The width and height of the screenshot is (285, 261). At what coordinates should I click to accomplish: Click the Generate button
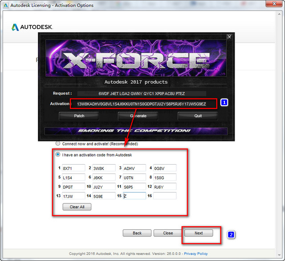point(138,116)
